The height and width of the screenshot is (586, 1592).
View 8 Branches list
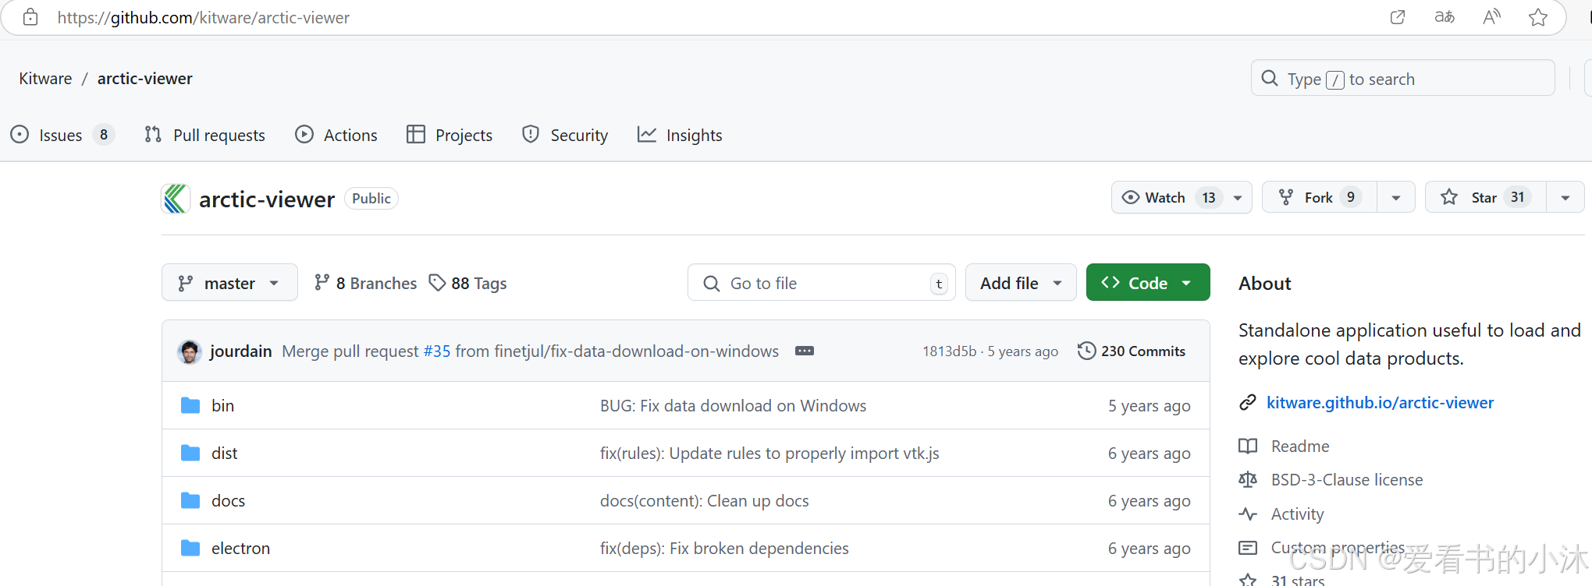pos(365,282)
